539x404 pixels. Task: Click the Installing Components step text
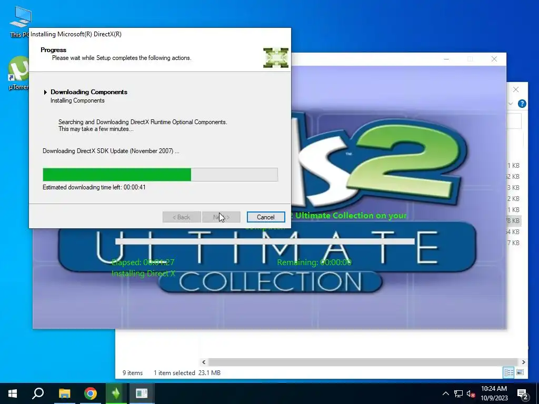coord(77,100)
